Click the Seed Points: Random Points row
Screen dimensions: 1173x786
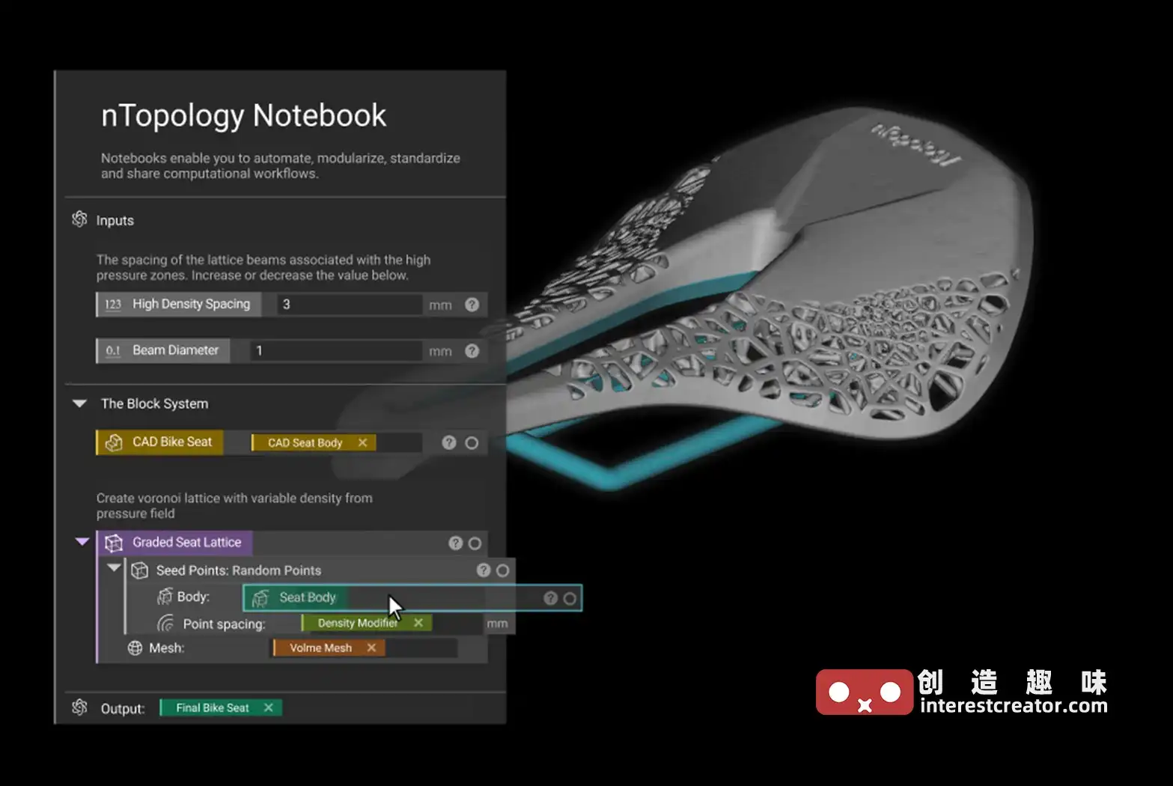coord(320,570)
